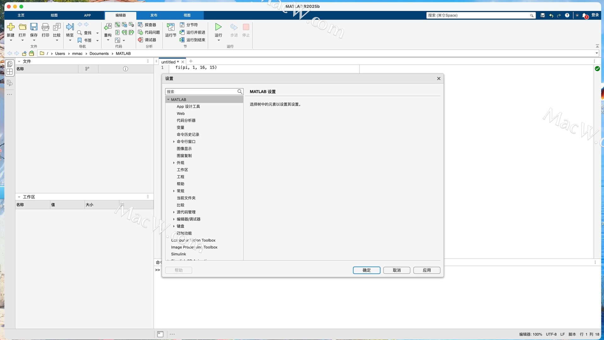Click the Run Section (运行节) icon
Image resolution: width=604 pixels, height=340 pixels.
(171, 27)
